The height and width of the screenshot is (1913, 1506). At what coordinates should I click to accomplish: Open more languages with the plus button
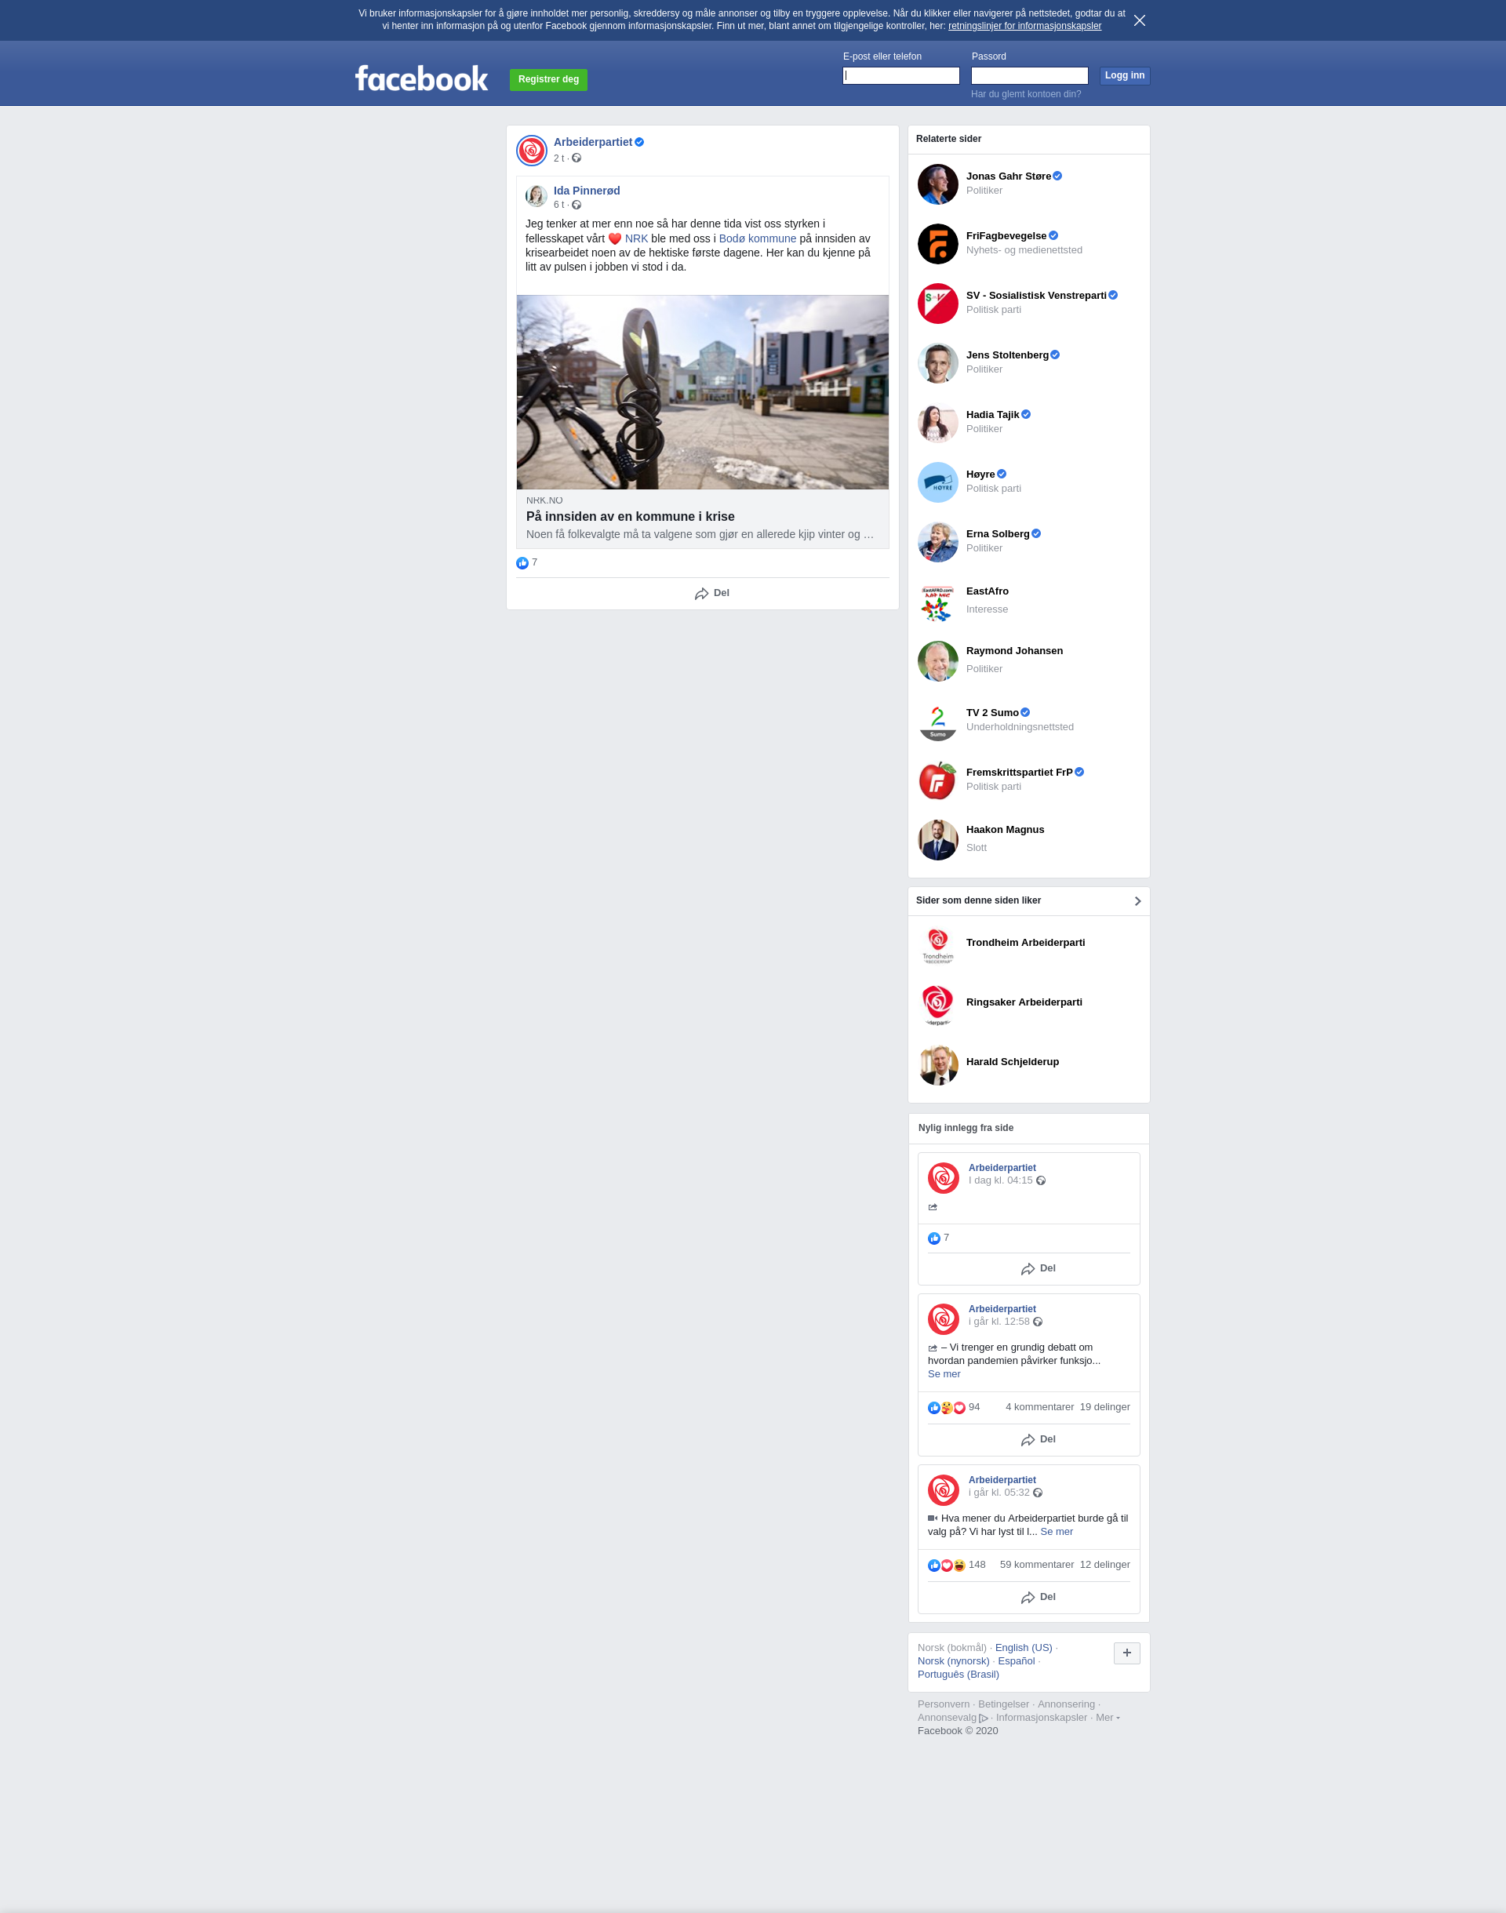pos(1127,1653)
